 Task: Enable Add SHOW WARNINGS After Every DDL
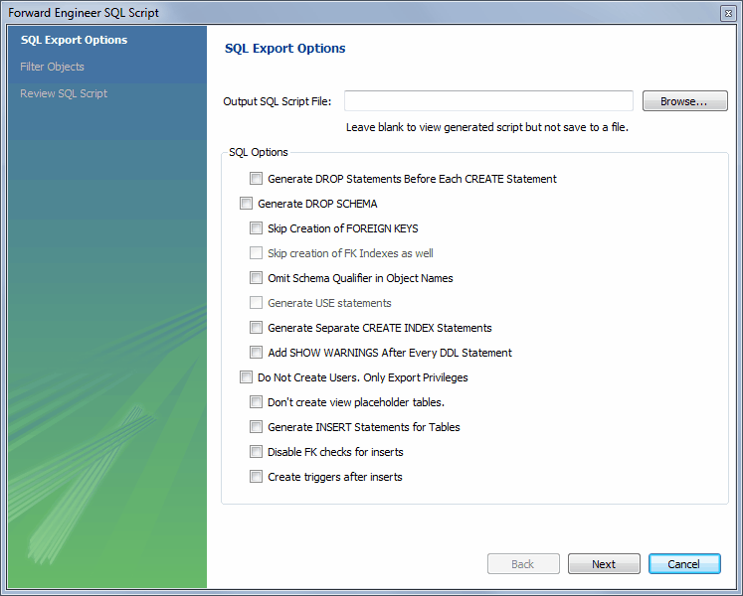click(257, 353)
